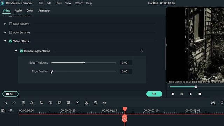Open the Edit menu
224x126 pixels.
pyautogui.click(x=49, y=3)
